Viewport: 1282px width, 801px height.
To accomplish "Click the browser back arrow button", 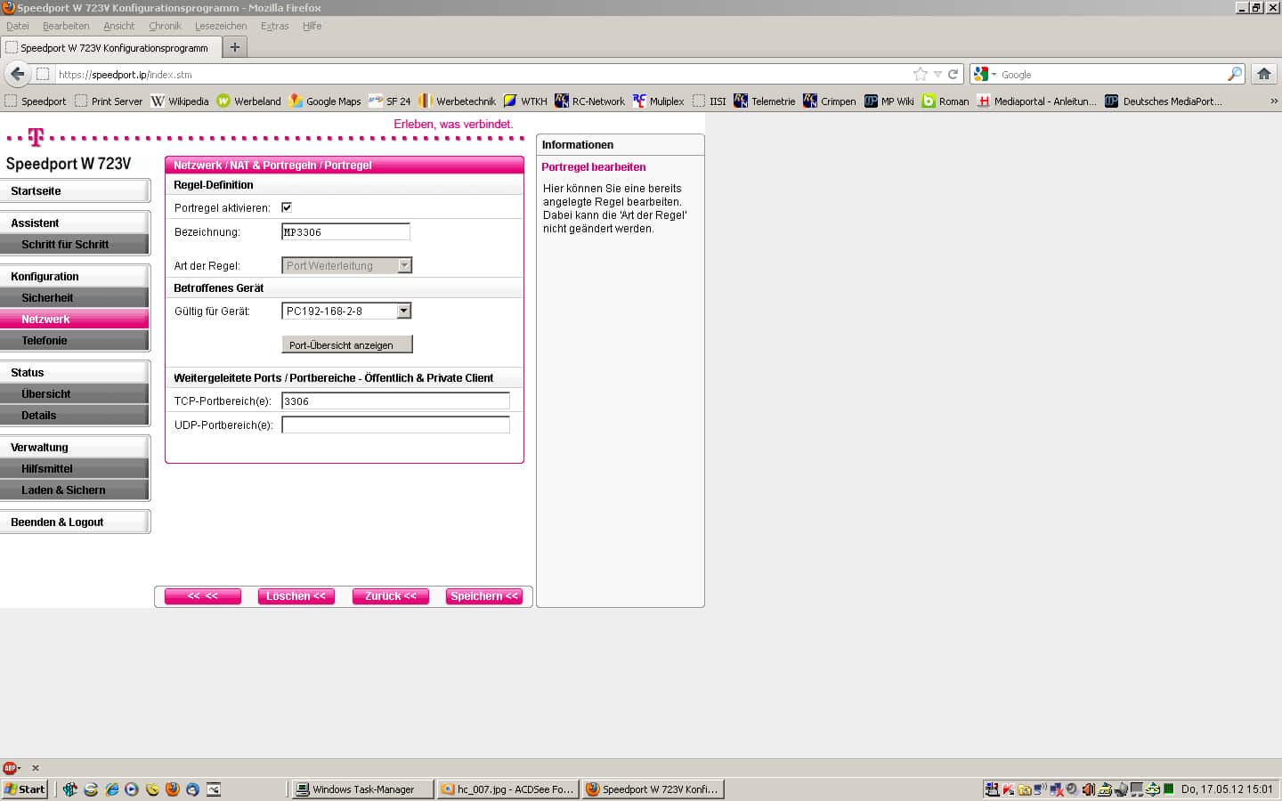I will point(17,74).
